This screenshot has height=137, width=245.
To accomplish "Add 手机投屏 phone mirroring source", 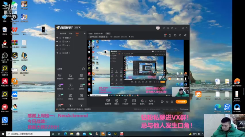I will click(125, 102).
